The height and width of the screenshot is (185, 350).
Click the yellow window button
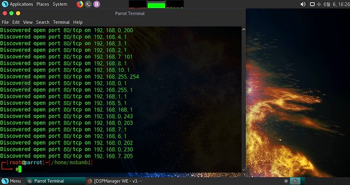[x=18, y=14]
